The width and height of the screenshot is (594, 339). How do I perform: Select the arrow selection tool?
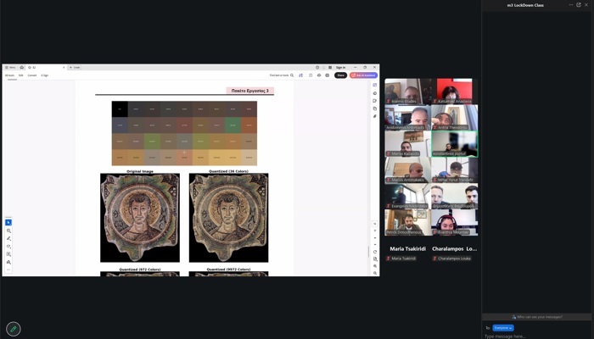click(x=8, y=222)
